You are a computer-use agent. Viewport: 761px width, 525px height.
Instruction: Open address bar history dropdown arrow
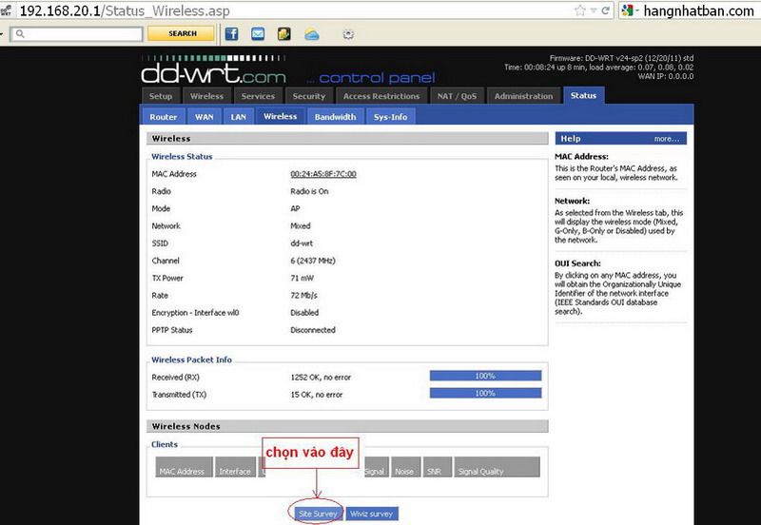pyautogui.click(x=593, y=10)
